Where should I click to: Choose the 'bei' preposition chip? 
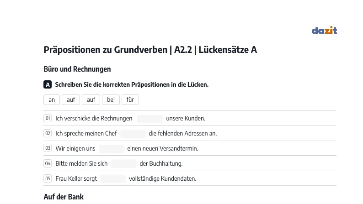click(x=111, y=99)
